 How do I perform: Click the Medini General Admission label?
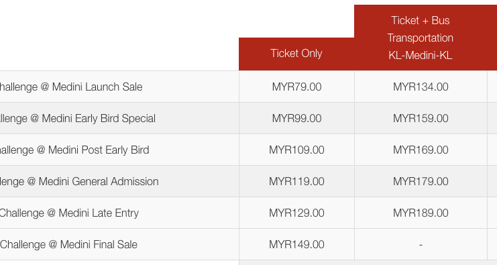[x=79, y=182]
